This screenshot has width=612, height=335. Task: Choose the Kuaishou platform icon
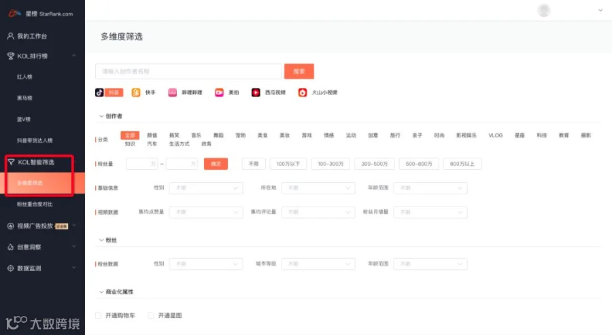pos(136,92)
